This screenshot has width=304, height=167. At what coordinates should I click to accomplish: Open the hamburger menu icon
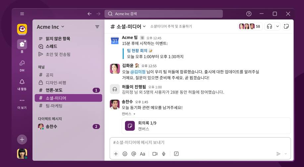22,14
